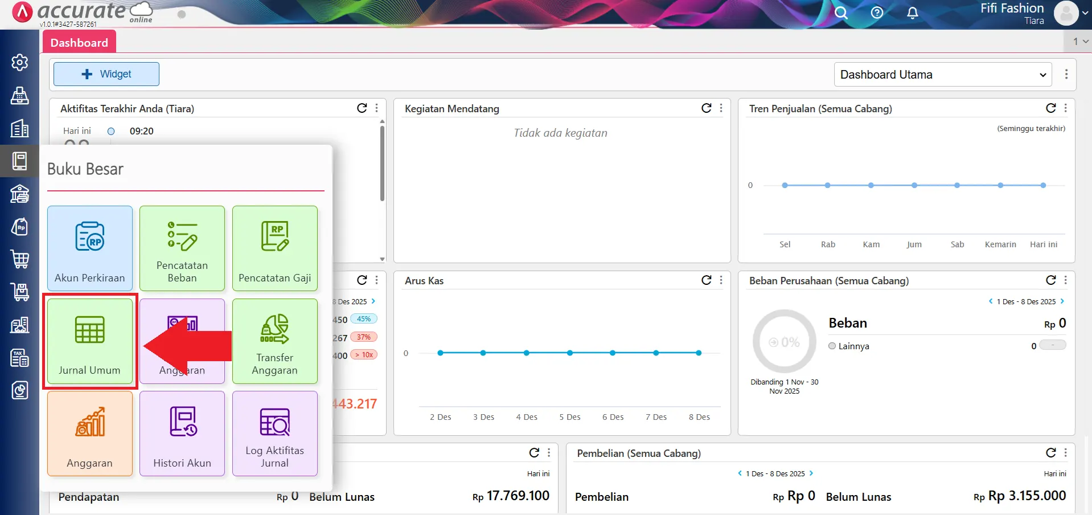Open the bank/cash module icon in sidebar

click(20, 194)
